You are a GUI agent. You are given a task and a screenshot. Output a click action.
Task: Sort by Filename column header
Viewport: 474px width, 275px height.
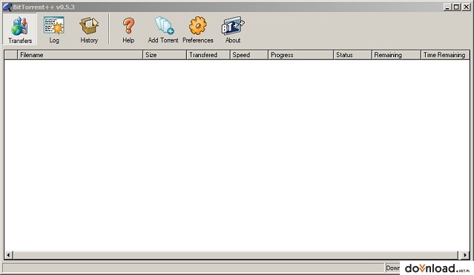pyautogui.click(x=80, y=55)
